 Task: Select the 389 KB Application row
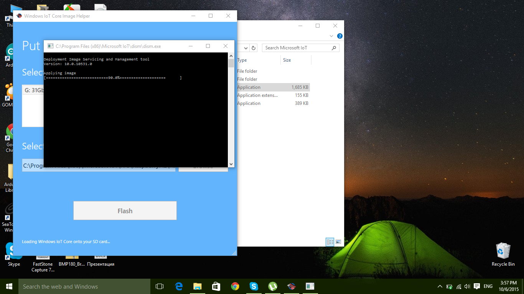tap(273, 103)
